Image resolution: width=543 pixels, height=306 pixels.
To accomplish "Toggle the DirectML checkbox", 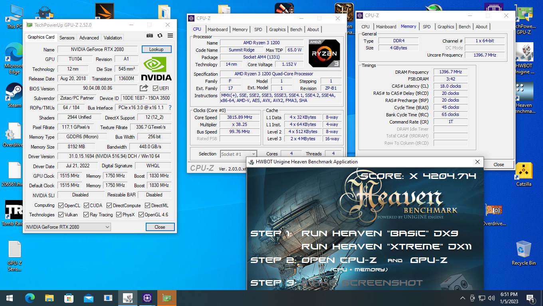I will click(x=148, y=206).
